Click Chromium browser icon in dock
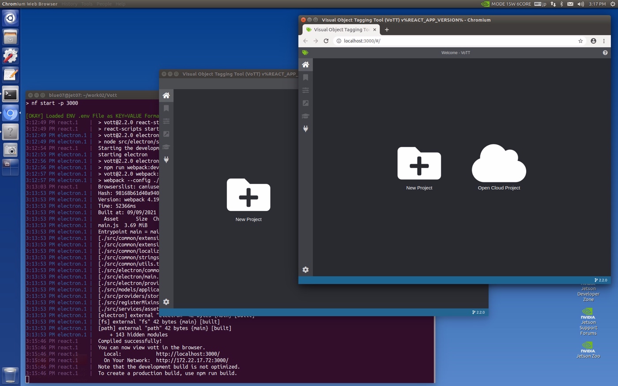The image size is (618, 386). (10, 113)
